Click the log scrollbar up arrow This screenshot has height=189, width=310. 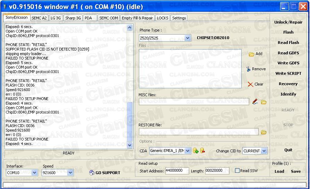[x=130, y=27]
